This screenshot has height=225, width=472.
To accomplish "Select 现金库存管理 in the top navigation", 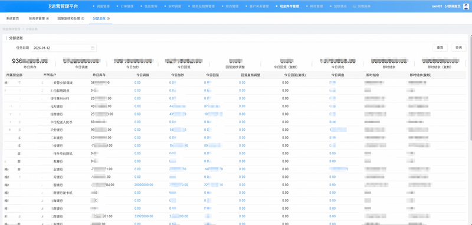I will click(x=289, y=6).
